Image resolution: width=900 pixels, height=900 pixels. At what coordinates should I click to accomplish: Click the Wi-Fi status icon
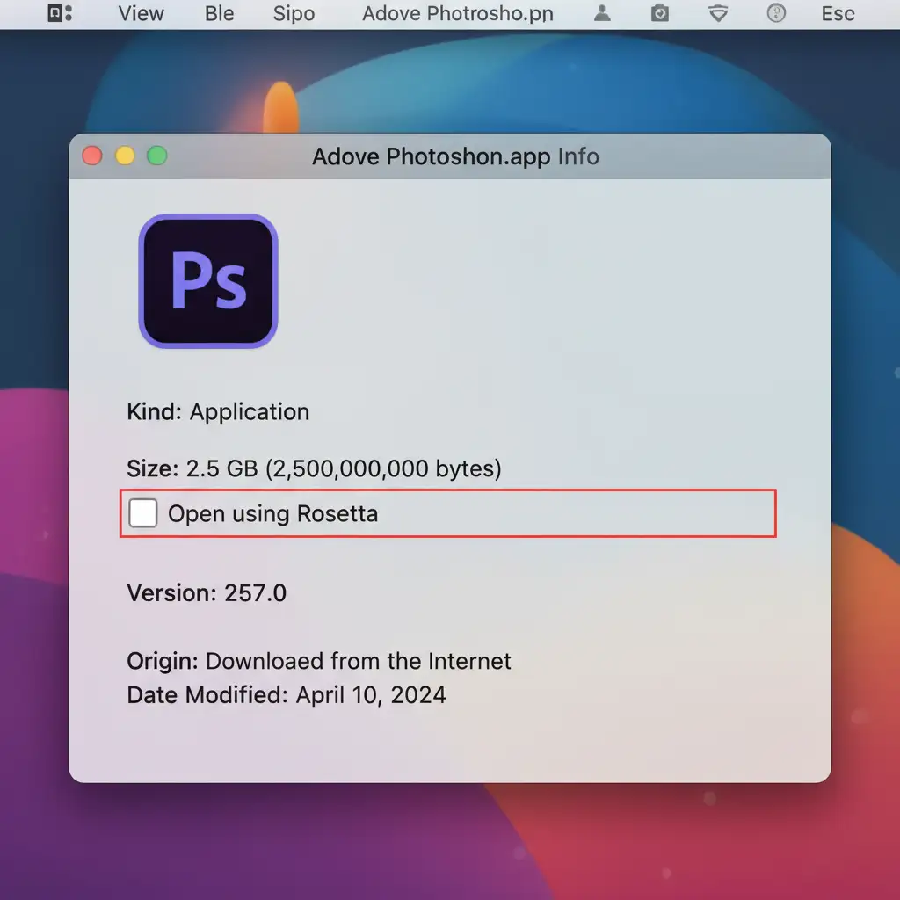tap(718, 13)
